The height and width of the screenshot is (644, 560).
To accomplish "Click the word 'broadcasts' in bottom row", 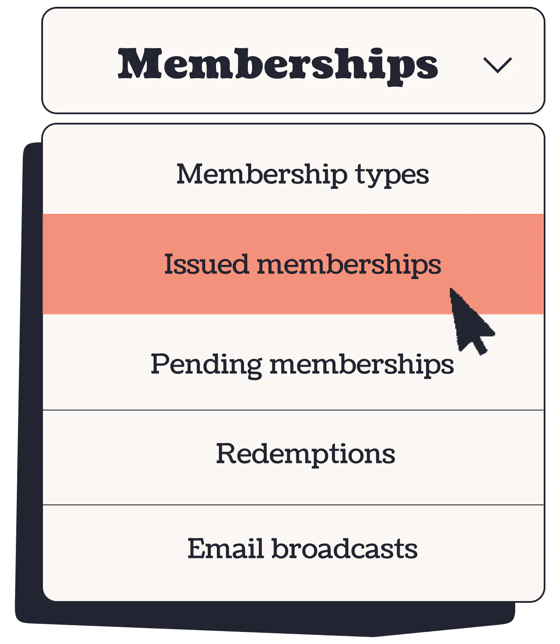I will (x=344, y=549).
